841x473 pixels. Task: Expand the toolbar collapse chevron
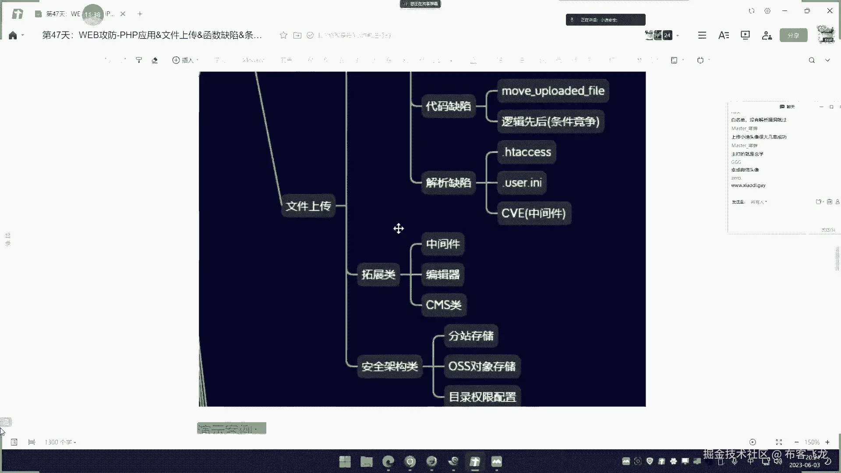coord(827,60)
